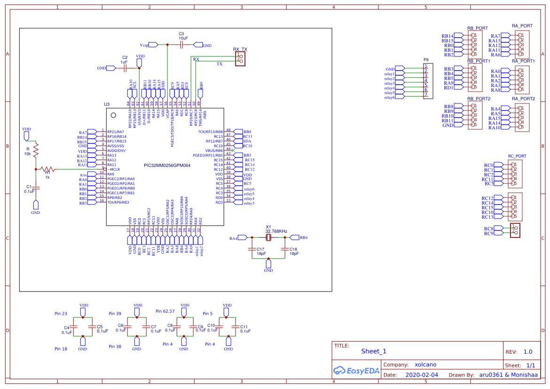This screenshot has height=389, width=550.
Task: Select the RX_TX connector symbol
Action: [x=240, y=57]
